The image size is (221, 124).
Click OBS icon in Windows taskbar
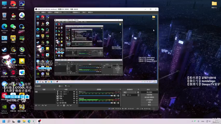tap(39, 121)
